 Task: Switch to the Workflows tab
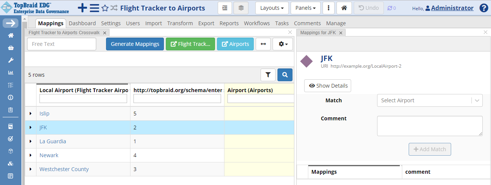[x=257, y=23]
